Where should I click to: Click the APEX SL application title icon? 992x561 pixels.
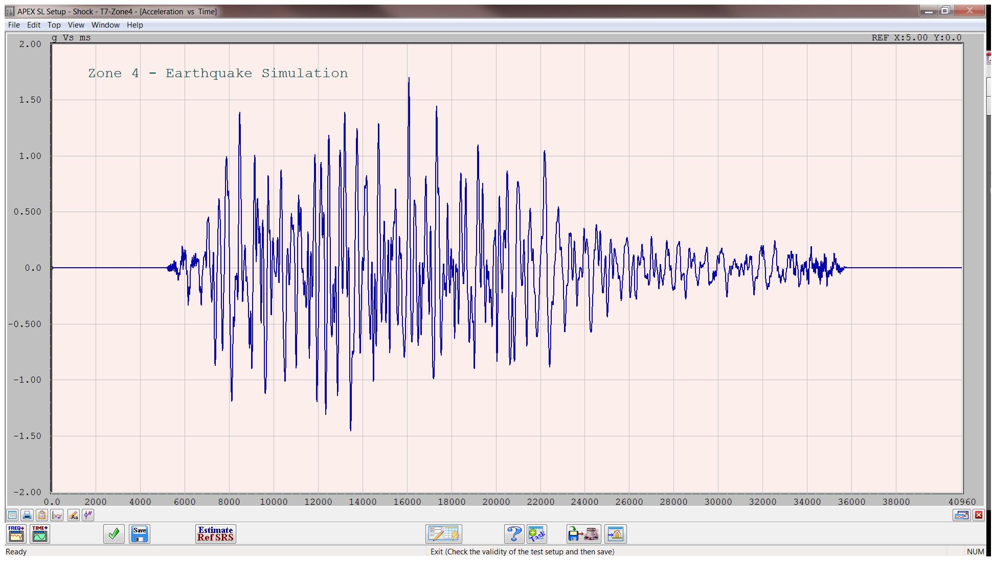point(10,11)
